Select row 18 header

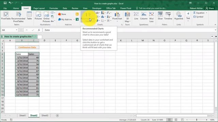[2, 102]
